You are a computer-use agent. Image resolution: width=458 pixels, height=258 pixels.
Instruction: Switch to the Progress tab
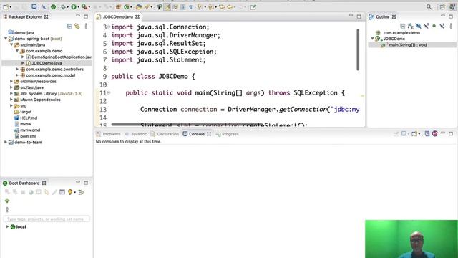click(x=228, y=134)
